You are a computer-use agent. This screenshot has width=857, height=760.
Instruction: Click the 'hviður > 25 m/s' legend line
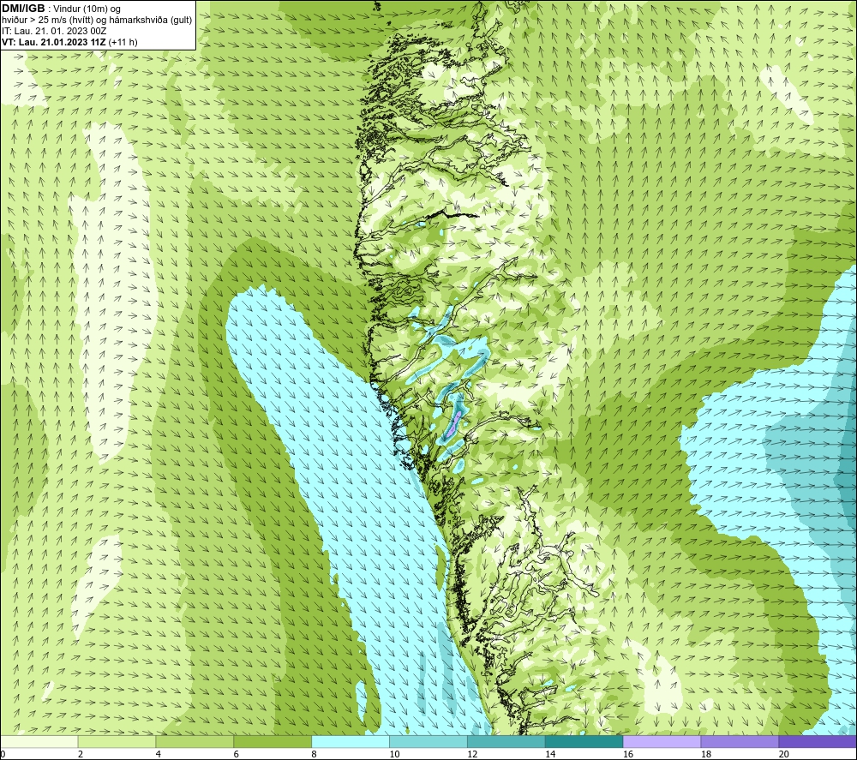pos(97,21)
